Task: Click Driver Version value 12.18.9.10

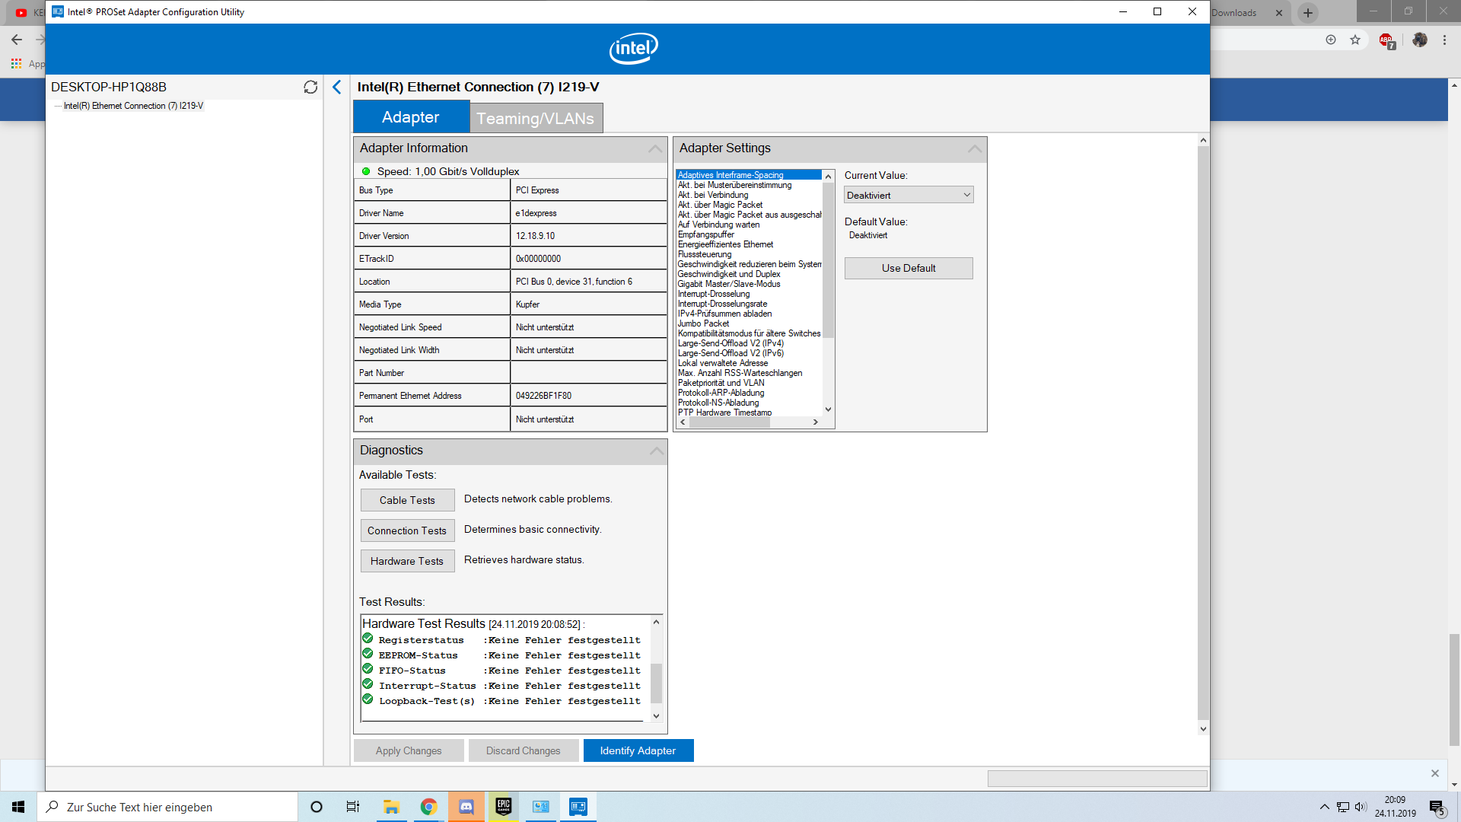Action: coord(535,236)
